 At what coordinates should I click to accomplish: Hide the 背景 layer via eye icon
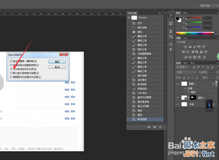click(177, 104)
